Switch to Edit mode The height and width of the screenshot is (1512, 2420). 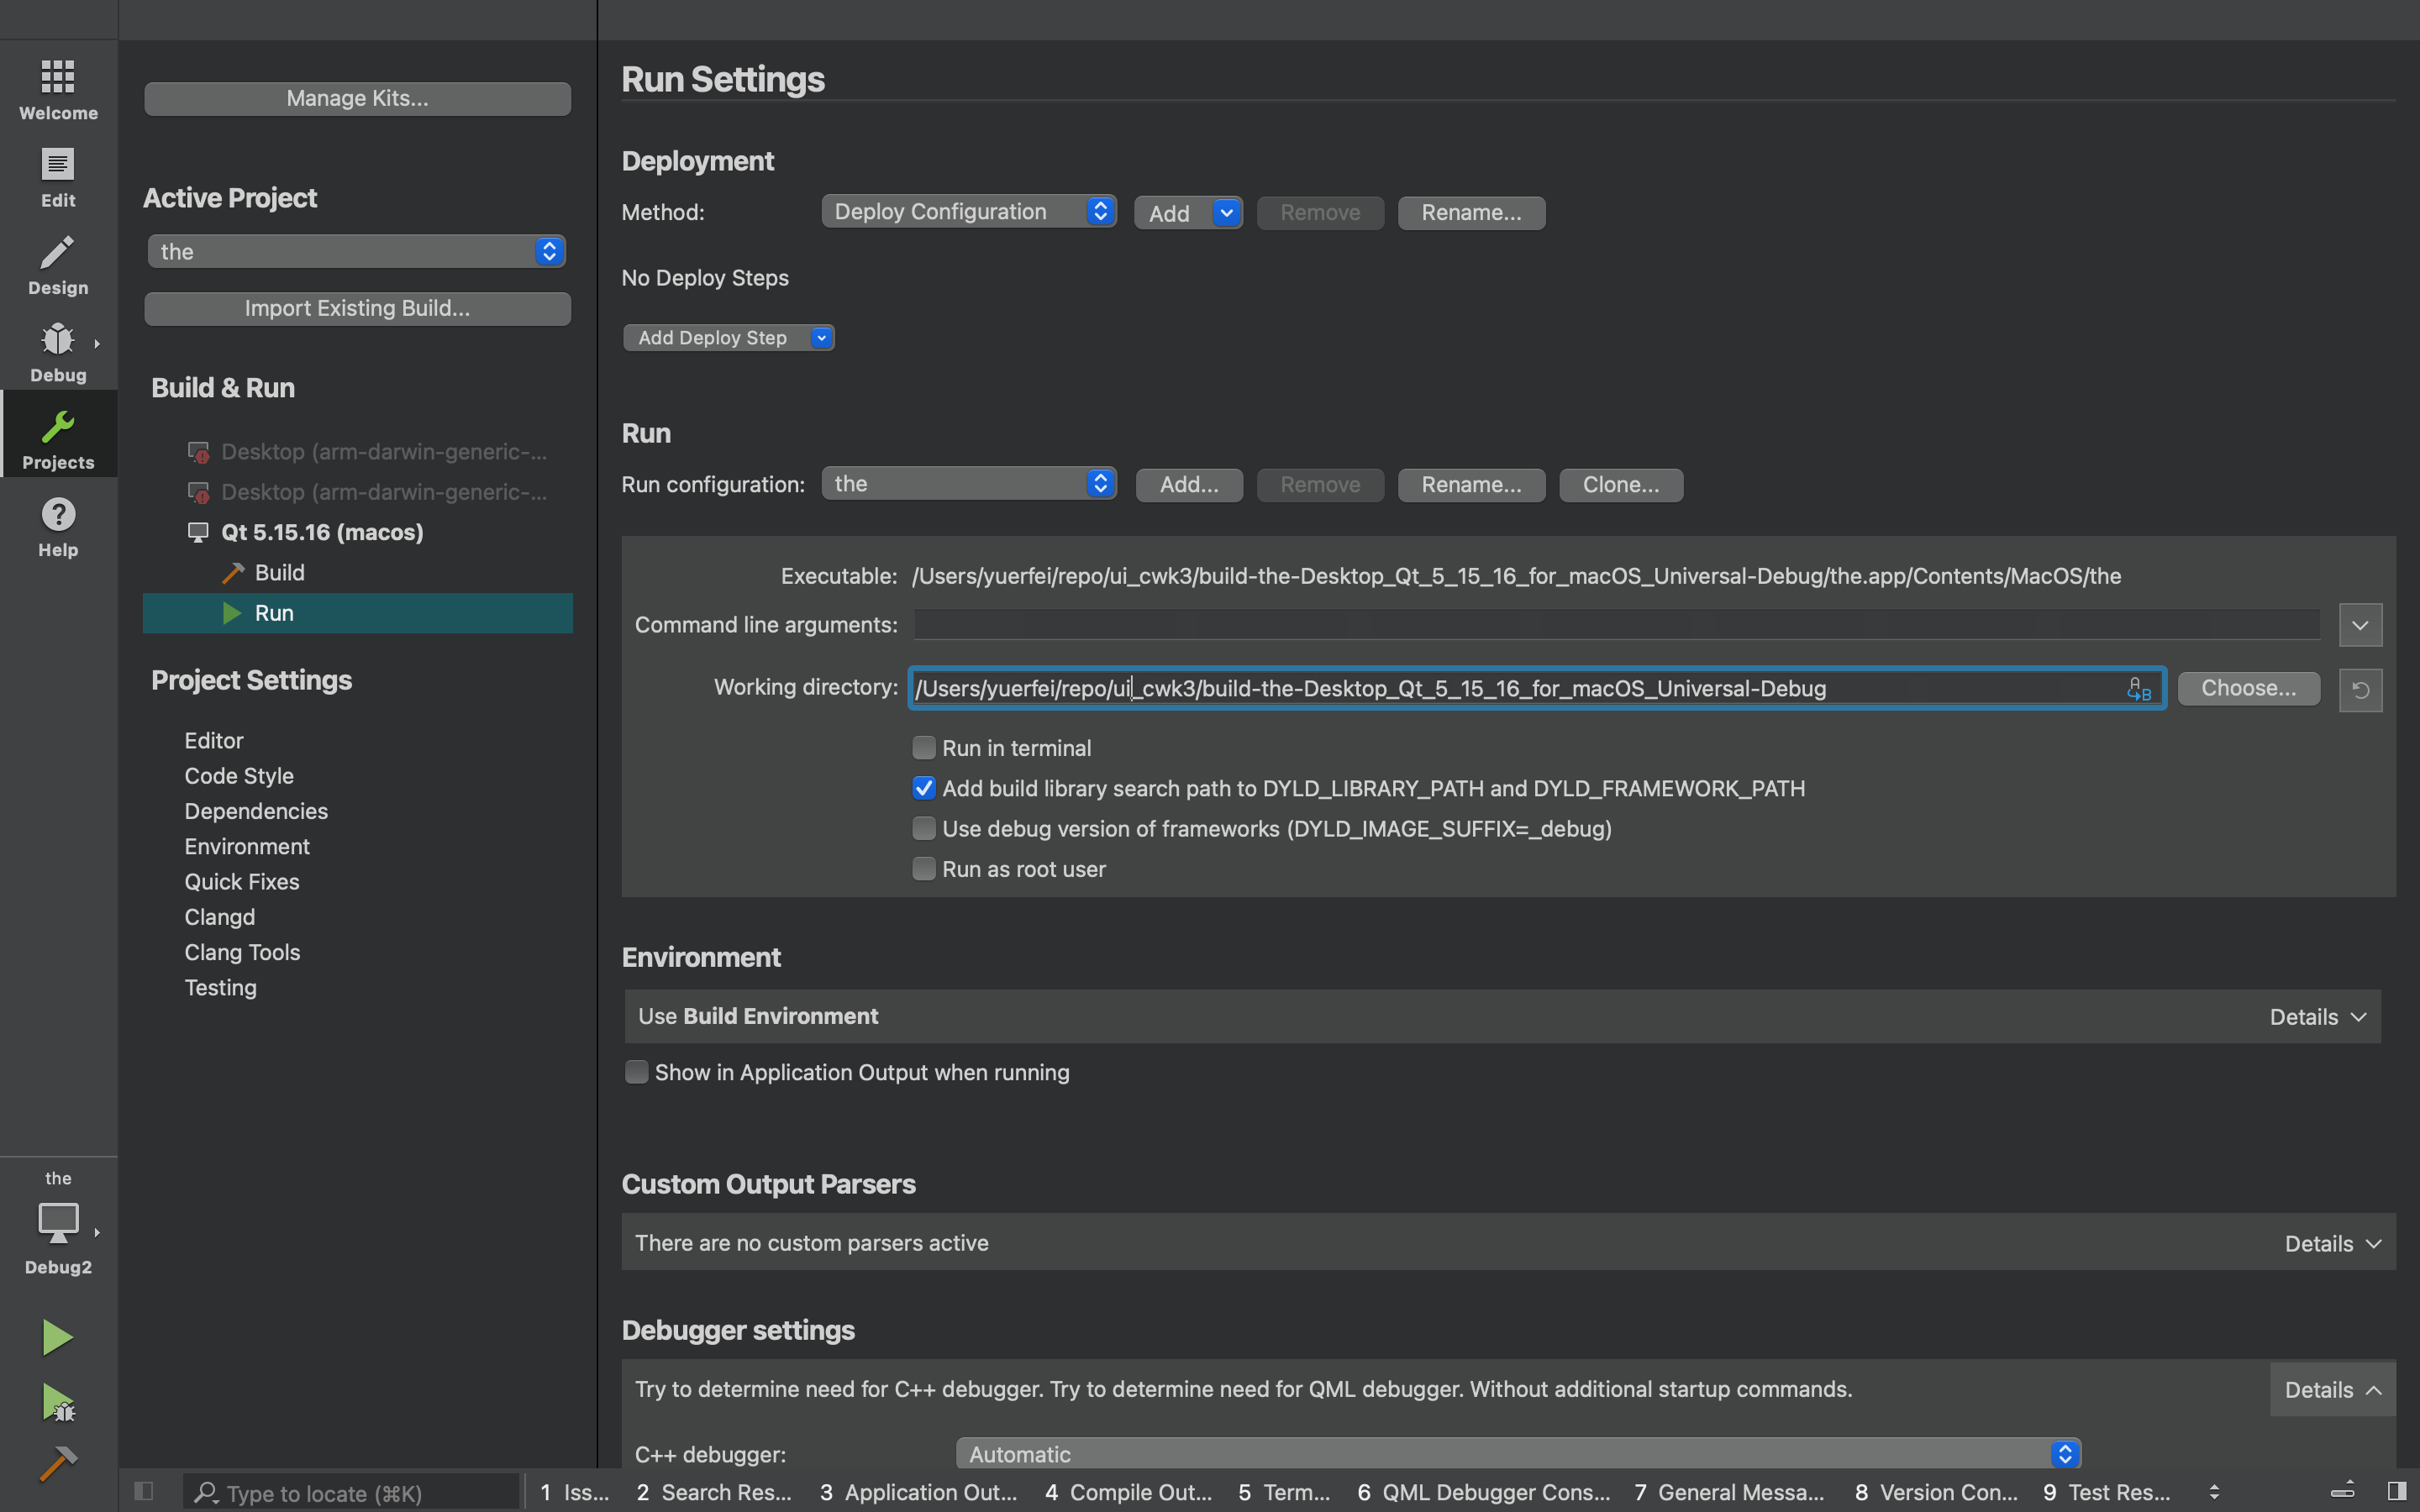pyautogui.click(x=58, y=176)
